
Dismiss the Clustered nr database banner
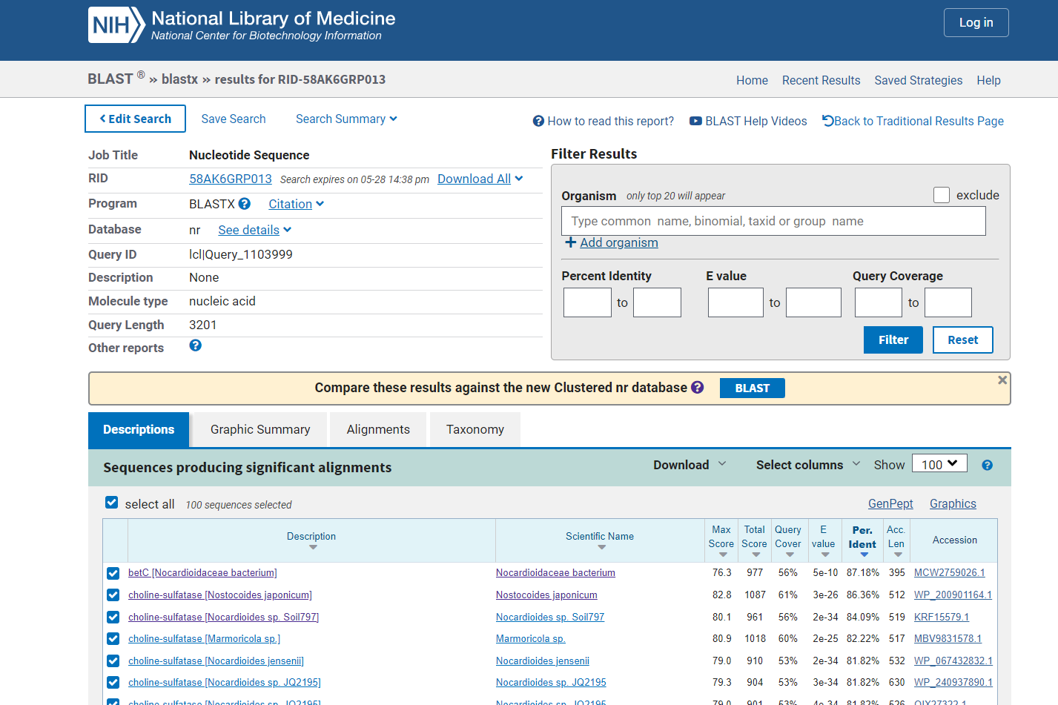(x=1002, y=380)
